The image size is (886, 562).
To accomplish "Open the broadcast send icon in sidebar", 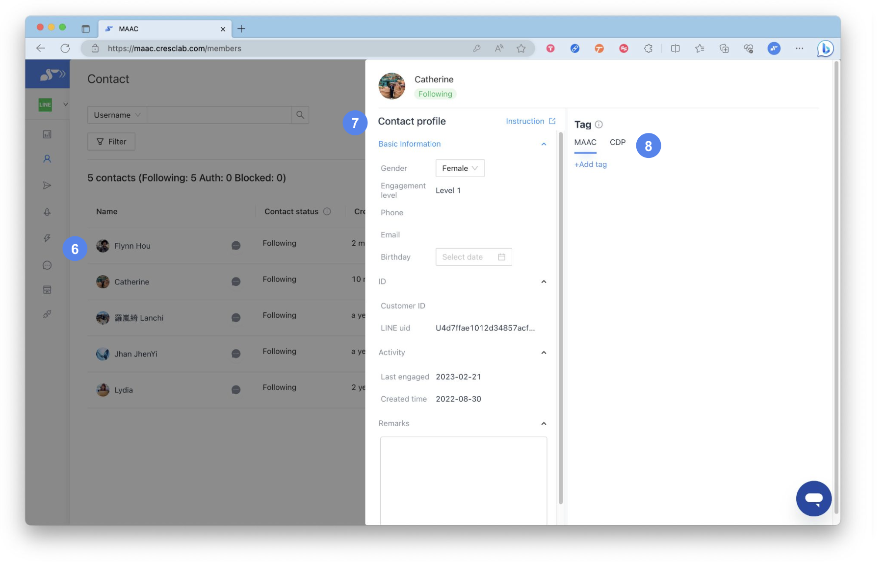I will point(47,185).
